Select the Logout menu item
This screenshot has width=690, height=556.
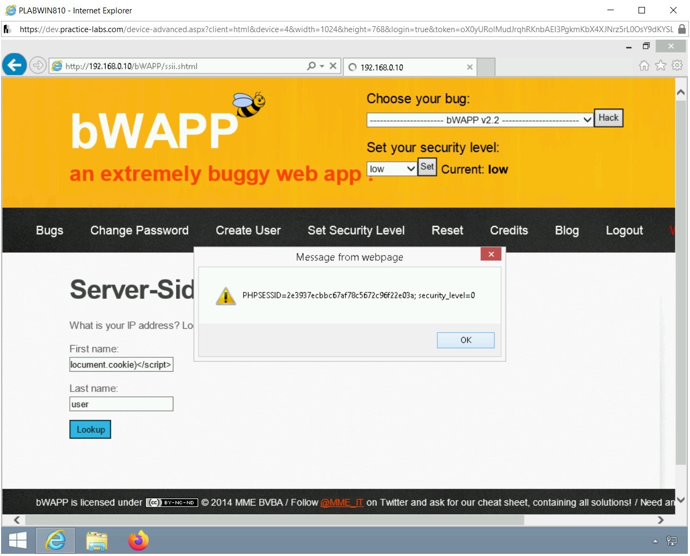pos(624,230)
